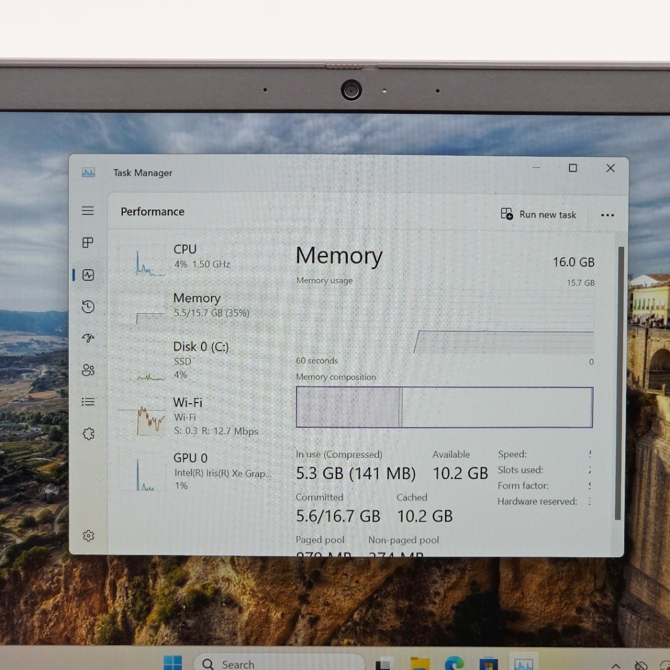Open the Services puzzle-piece page icon

pyautogui.click(x=88, y=434)
